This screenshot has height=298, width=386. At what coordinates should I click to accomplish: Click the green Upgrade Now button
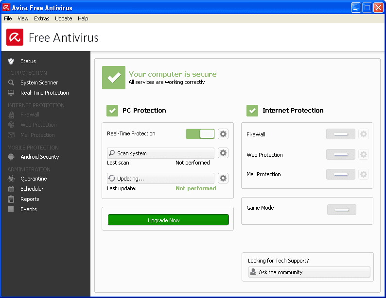(168, 220)
